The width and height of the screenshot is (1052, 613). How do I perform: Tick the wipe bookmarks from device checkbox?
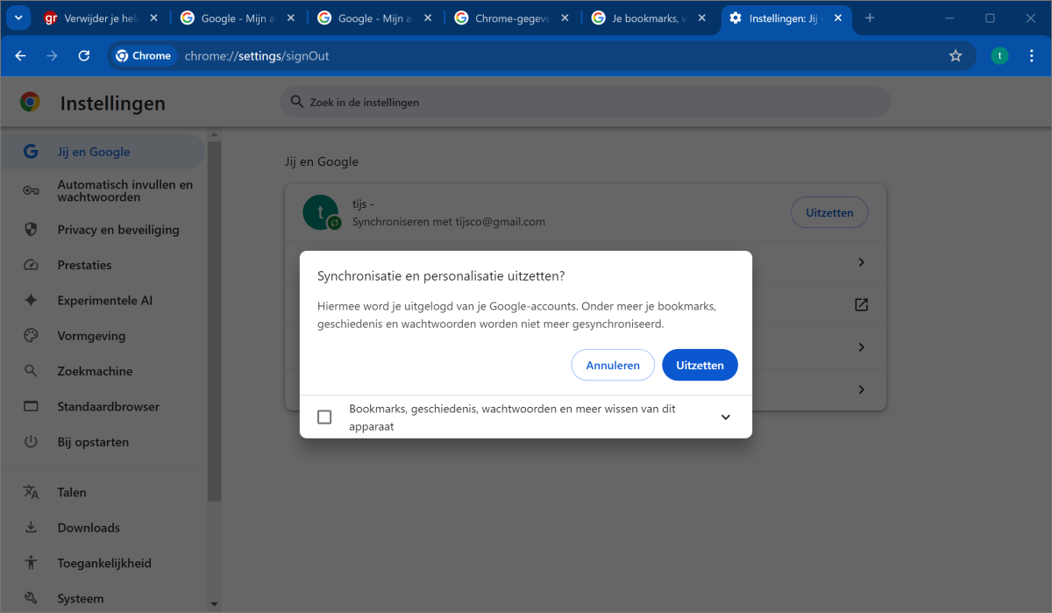pyautogui.click(x=324, y=417)
